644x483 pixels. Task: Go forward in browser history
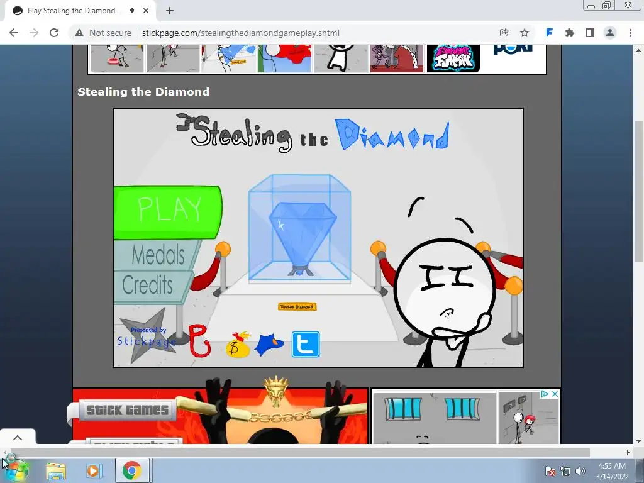coord(34,33)
